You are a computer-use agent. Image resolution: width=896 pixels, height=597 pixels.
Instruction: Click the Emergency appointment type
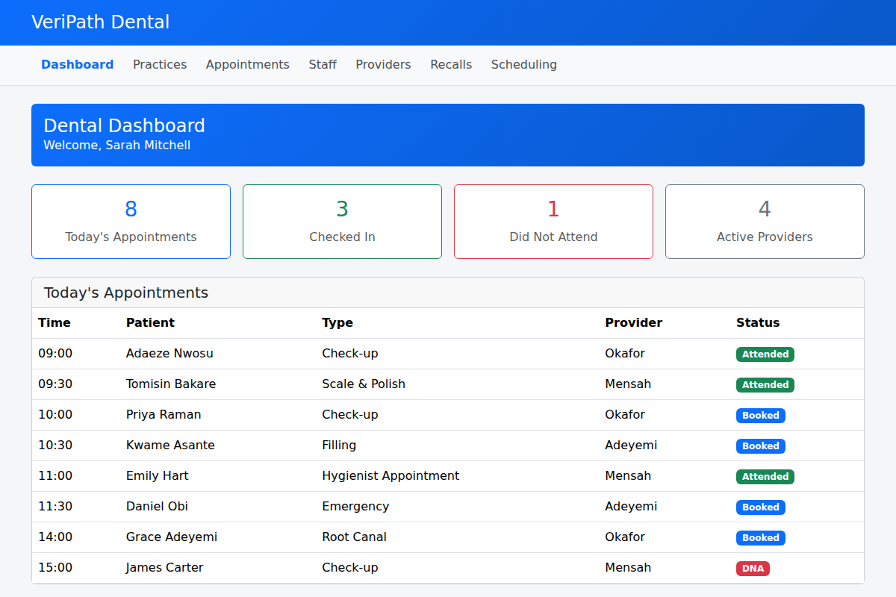[355, 507]
